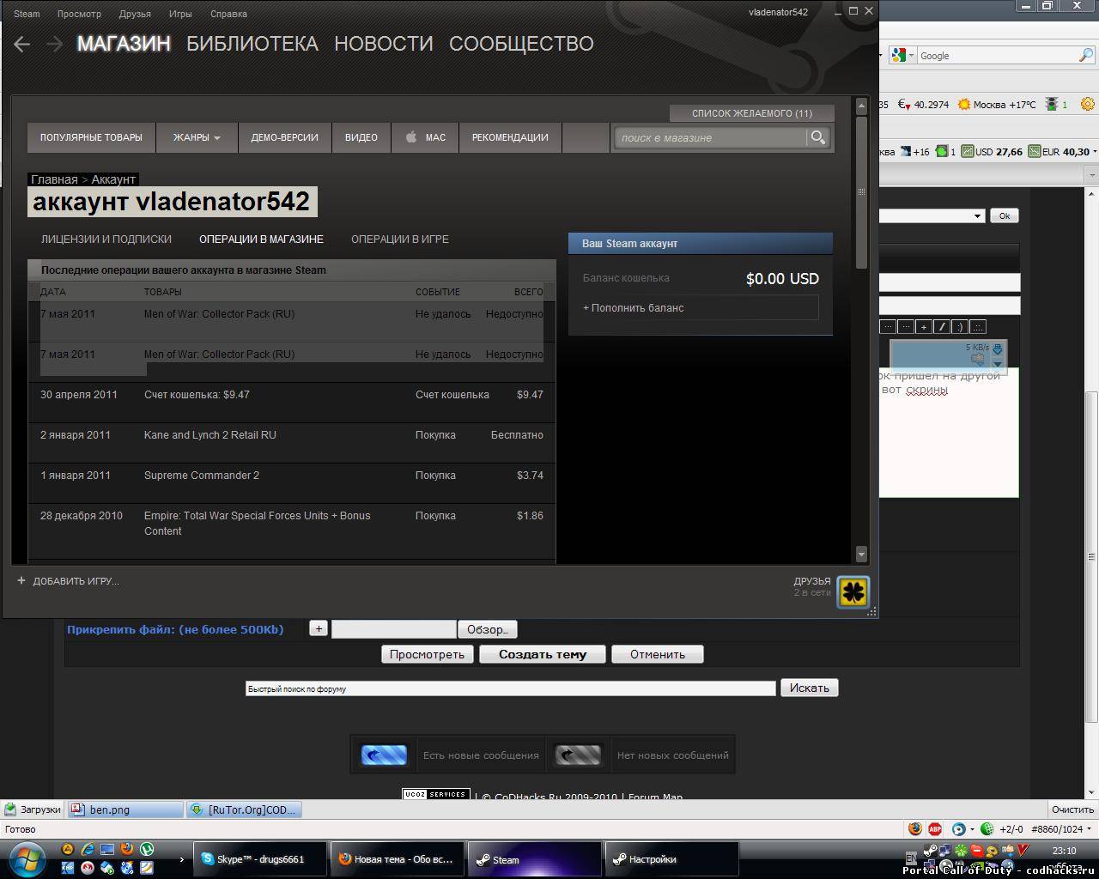The height and width of the screenshot is (879, 1099).
Task: Launch Opera from quick launch
Action: (x=88, y=868)
